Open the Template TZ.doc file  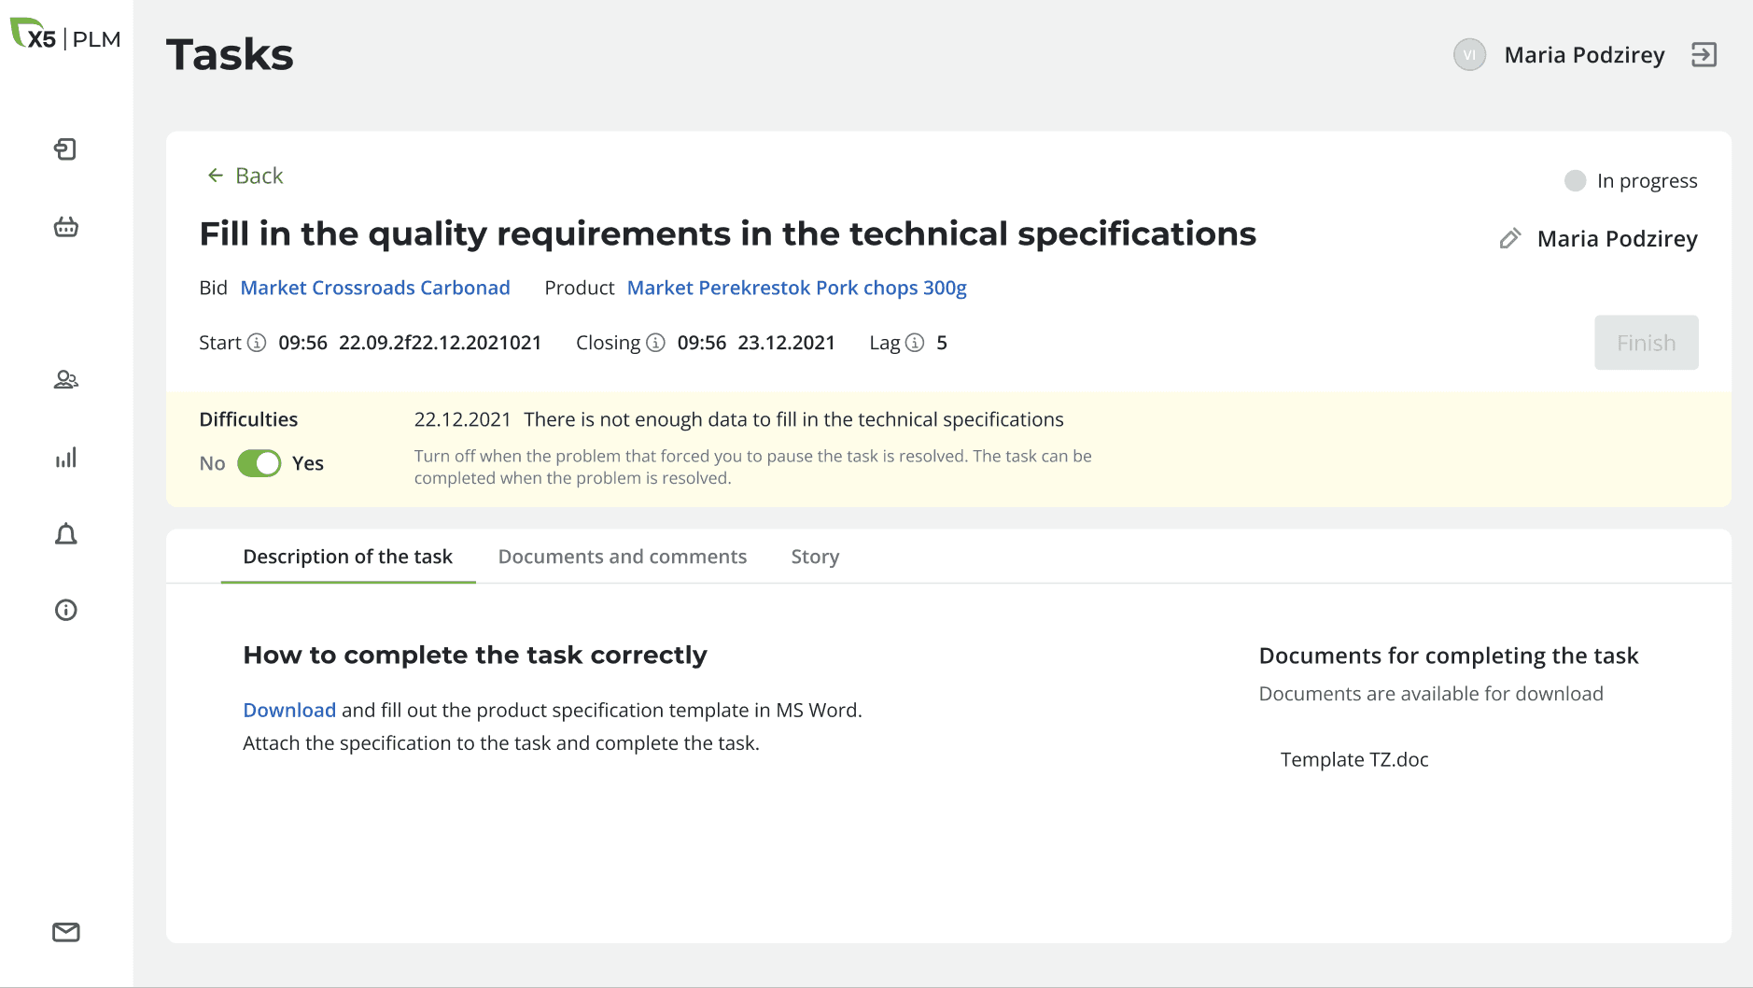click(x=1353, y=759)
